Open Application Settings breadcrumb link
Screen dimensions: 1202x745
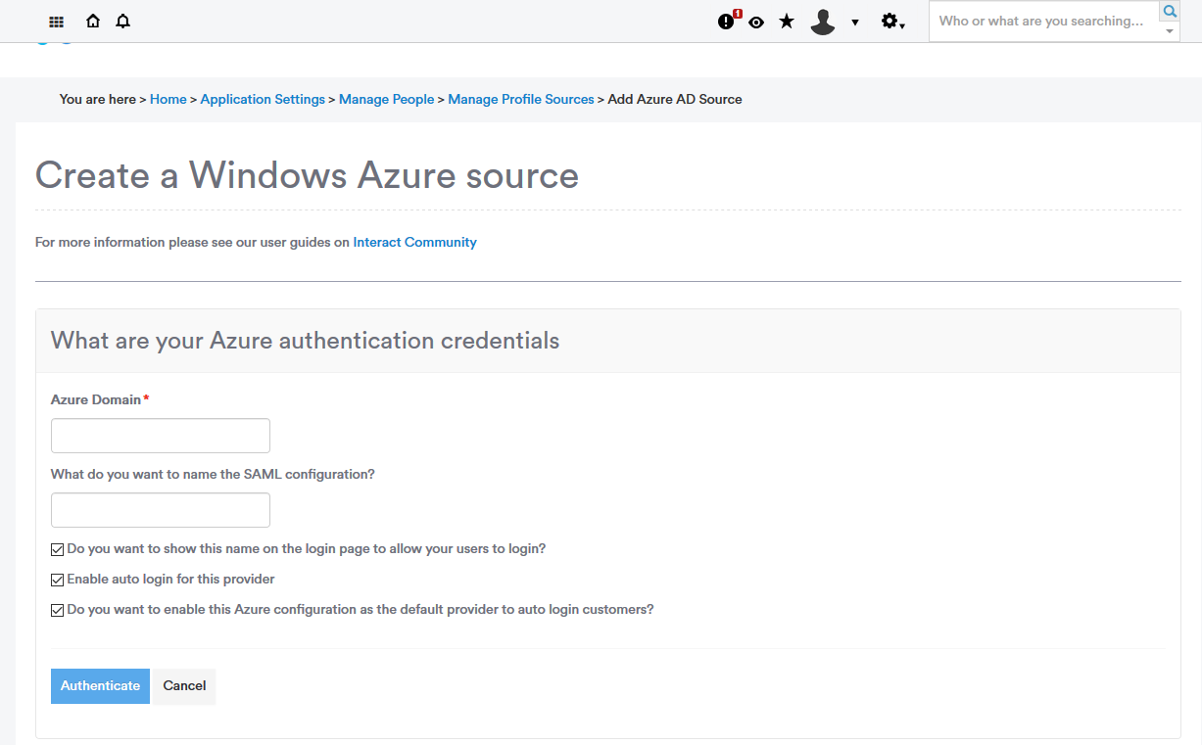pyautogui.click(x=263, y=99)
